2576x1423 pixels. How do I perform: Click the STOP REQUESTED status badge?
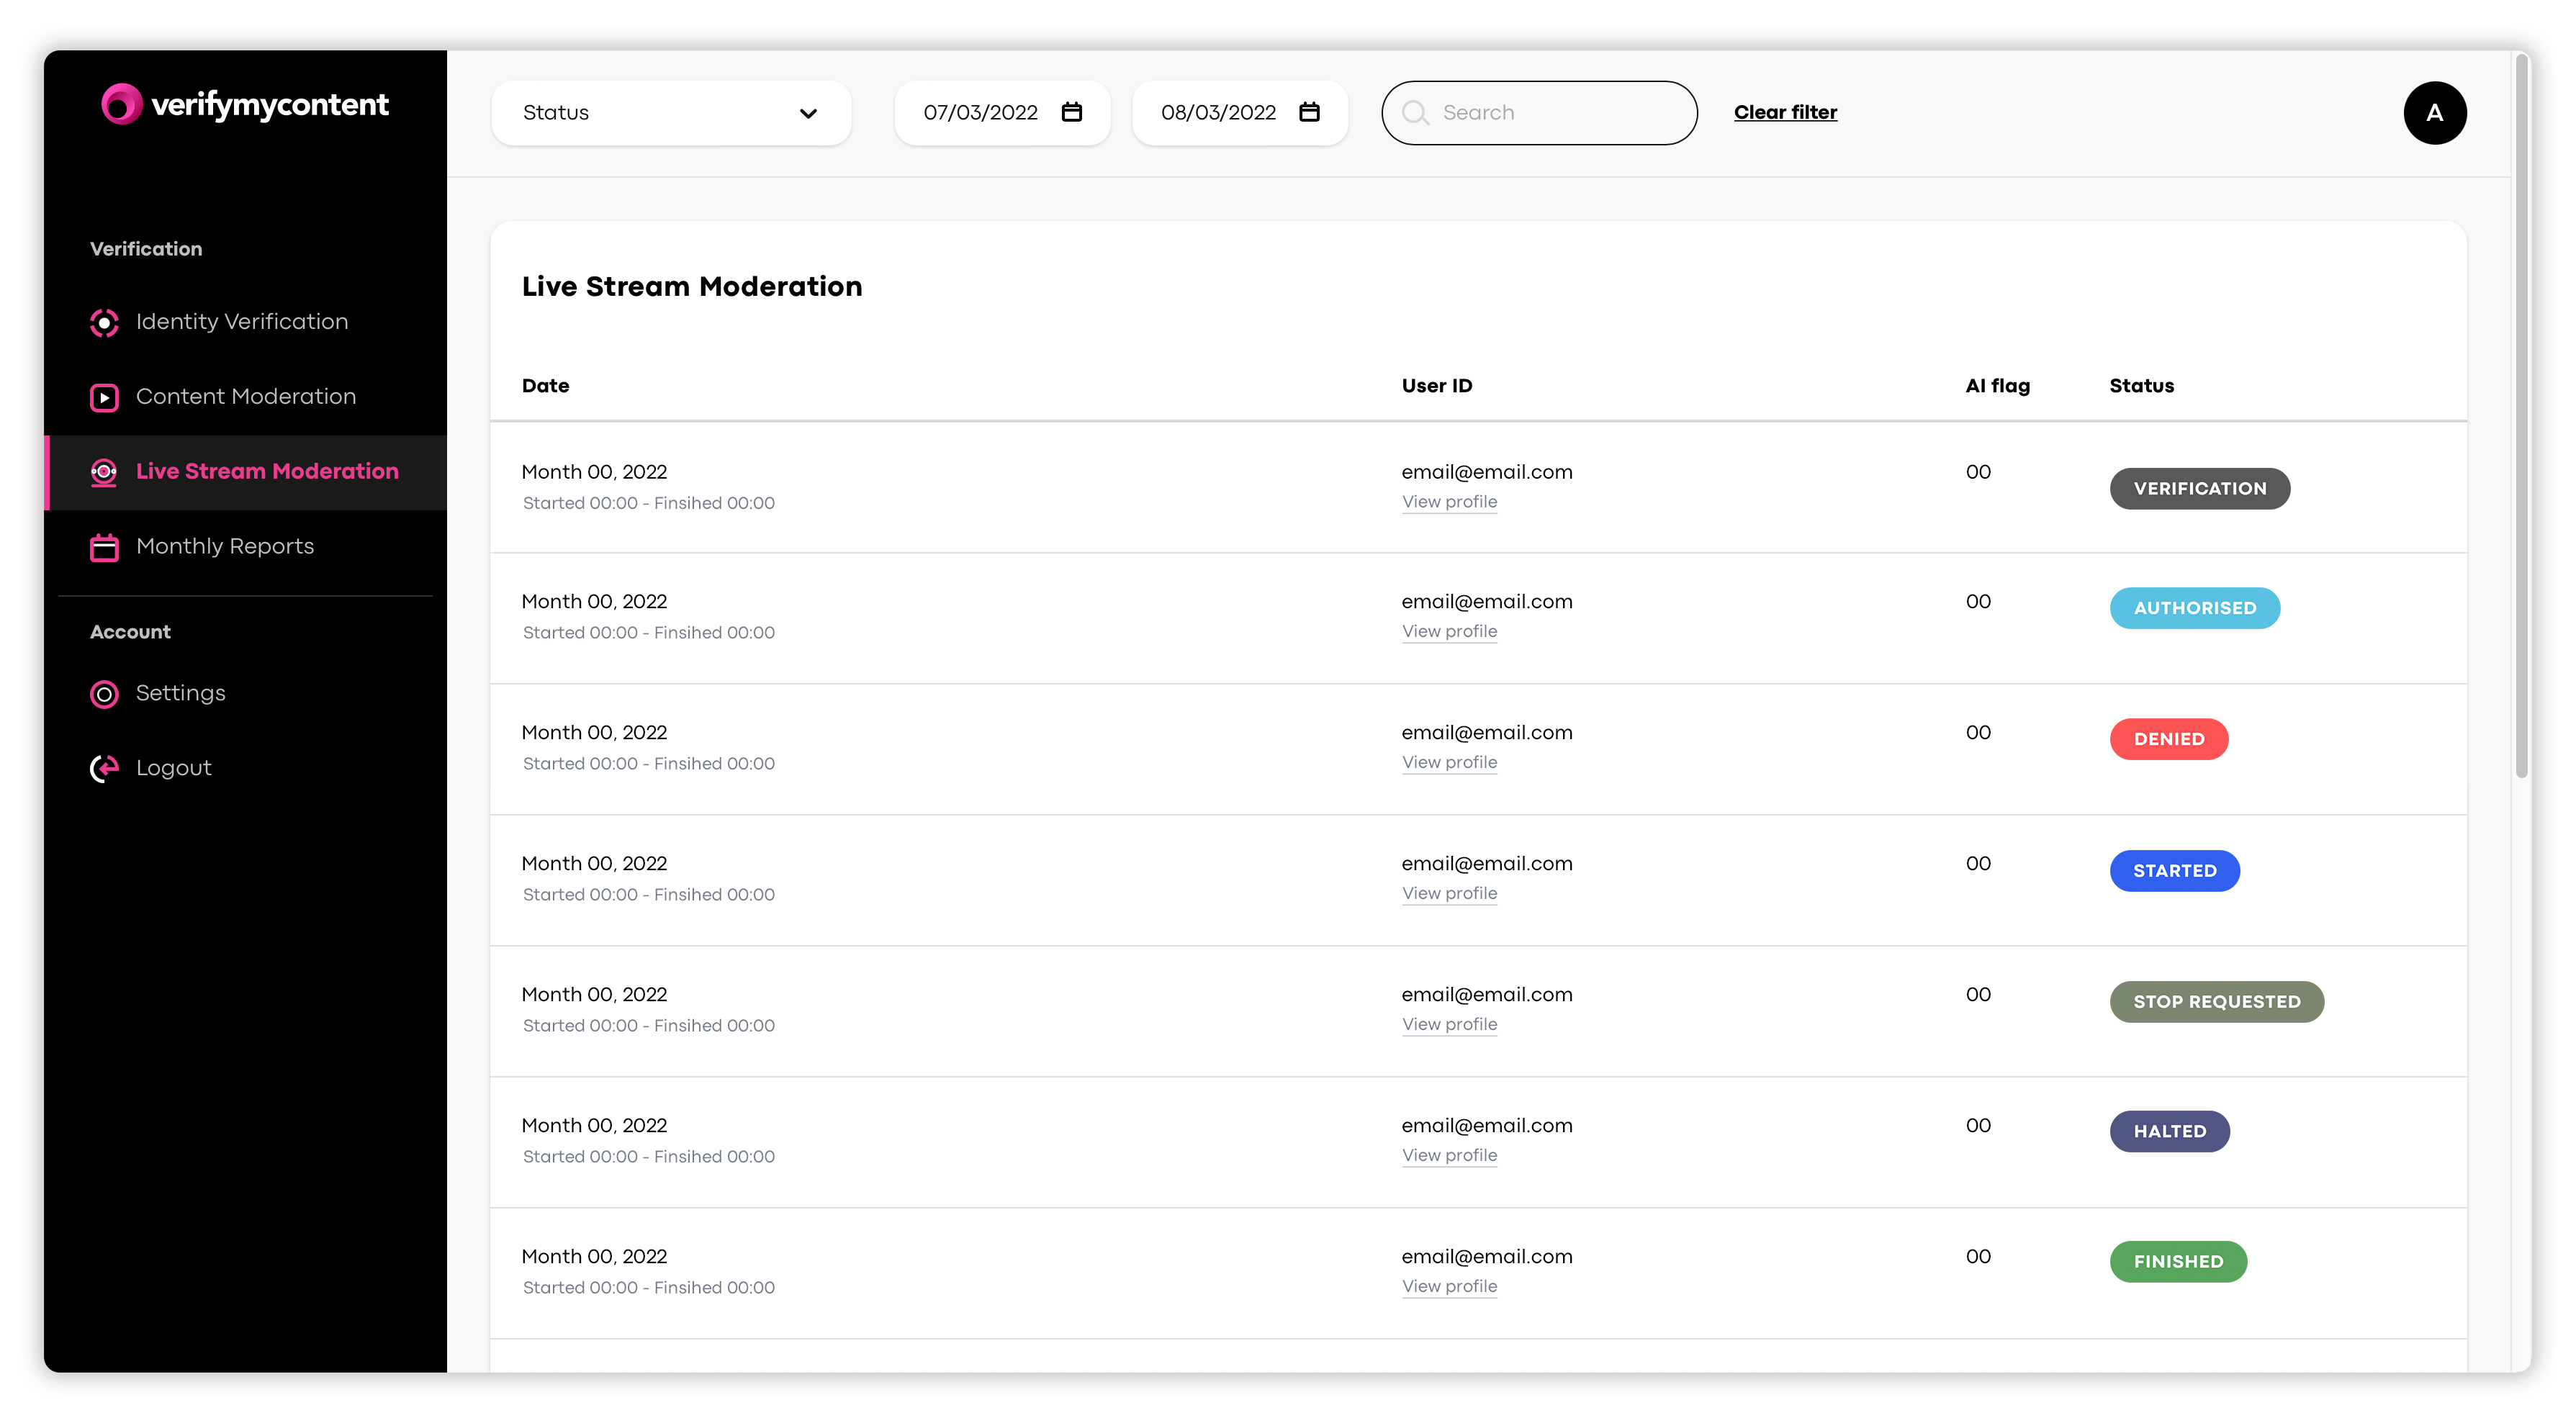(2216, 1002)
